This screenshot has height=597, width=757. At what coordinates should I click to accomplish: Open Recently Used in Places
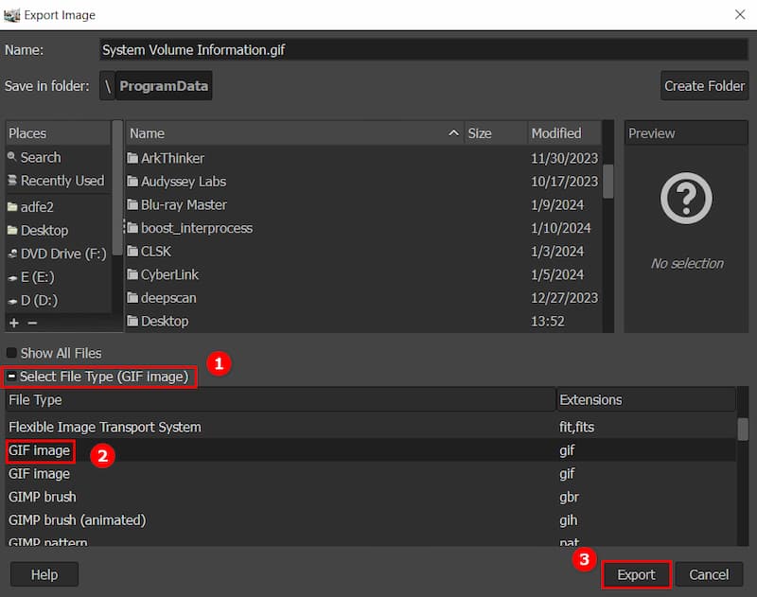(x=62, y=181)
